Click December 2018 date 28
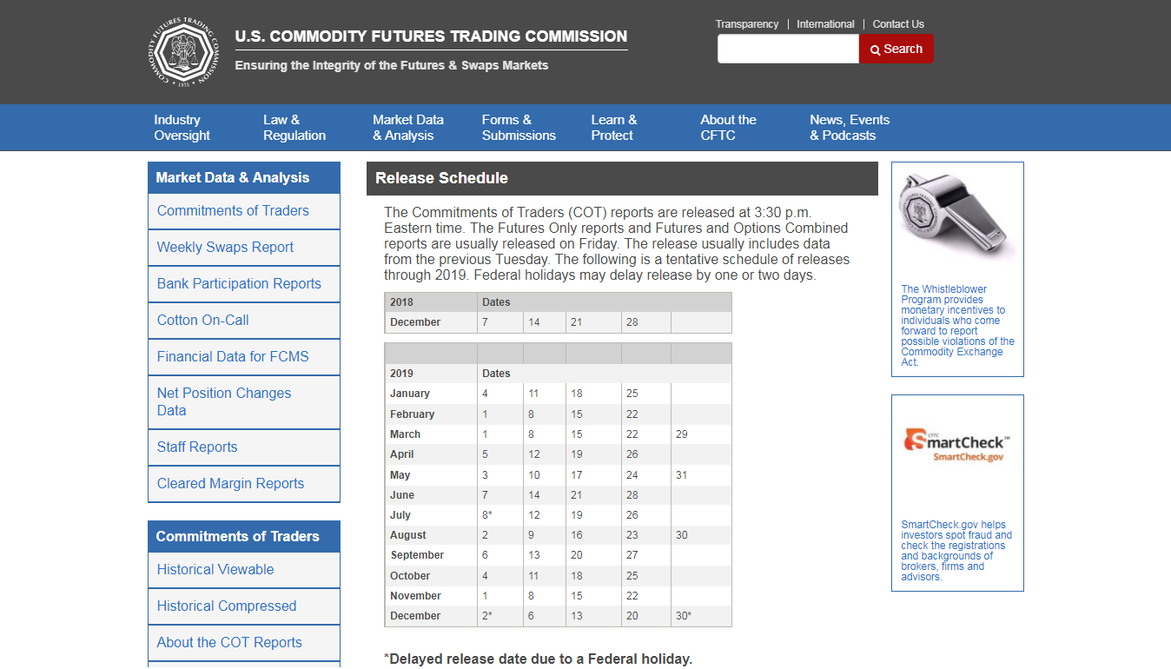Image resolution: width=1171 pixels, height=669 pixels. click(632, 322)
